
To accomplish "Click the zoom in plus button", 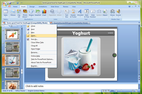I will 133,91.
